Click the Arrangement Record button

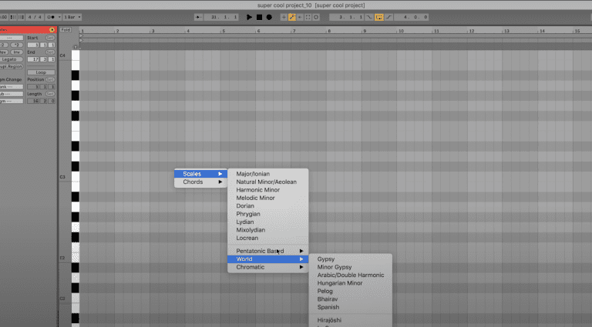(x=269, y=16)
